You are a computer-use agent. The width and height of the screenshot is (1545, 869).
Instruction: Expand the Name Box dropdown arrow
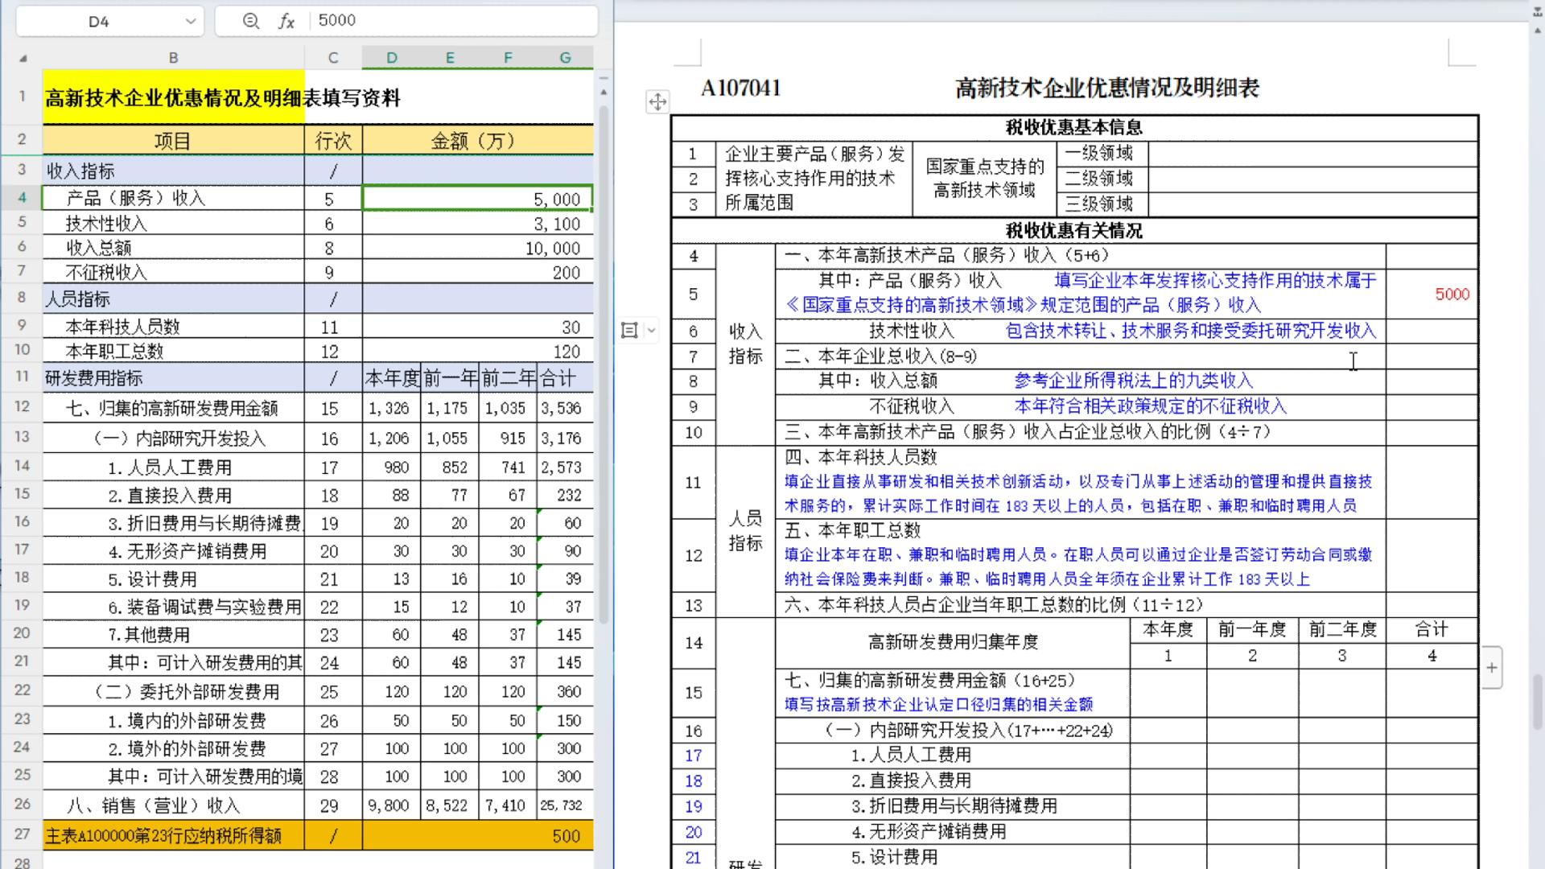coord(190,21)
